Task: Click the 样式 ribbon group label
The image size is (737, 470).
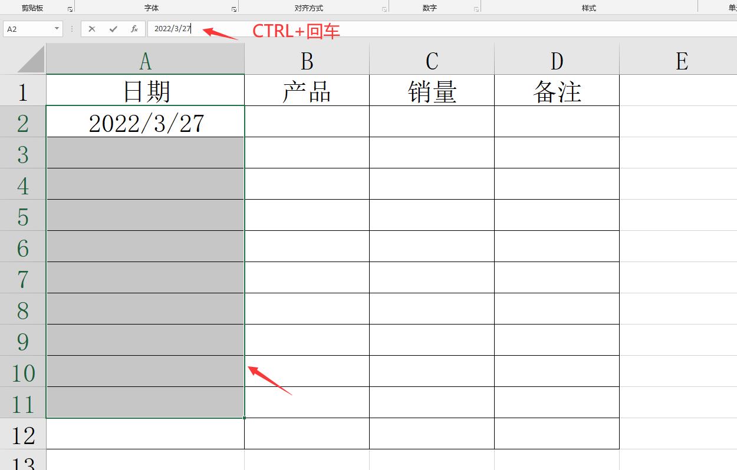Action: click(x=590, y=8)
